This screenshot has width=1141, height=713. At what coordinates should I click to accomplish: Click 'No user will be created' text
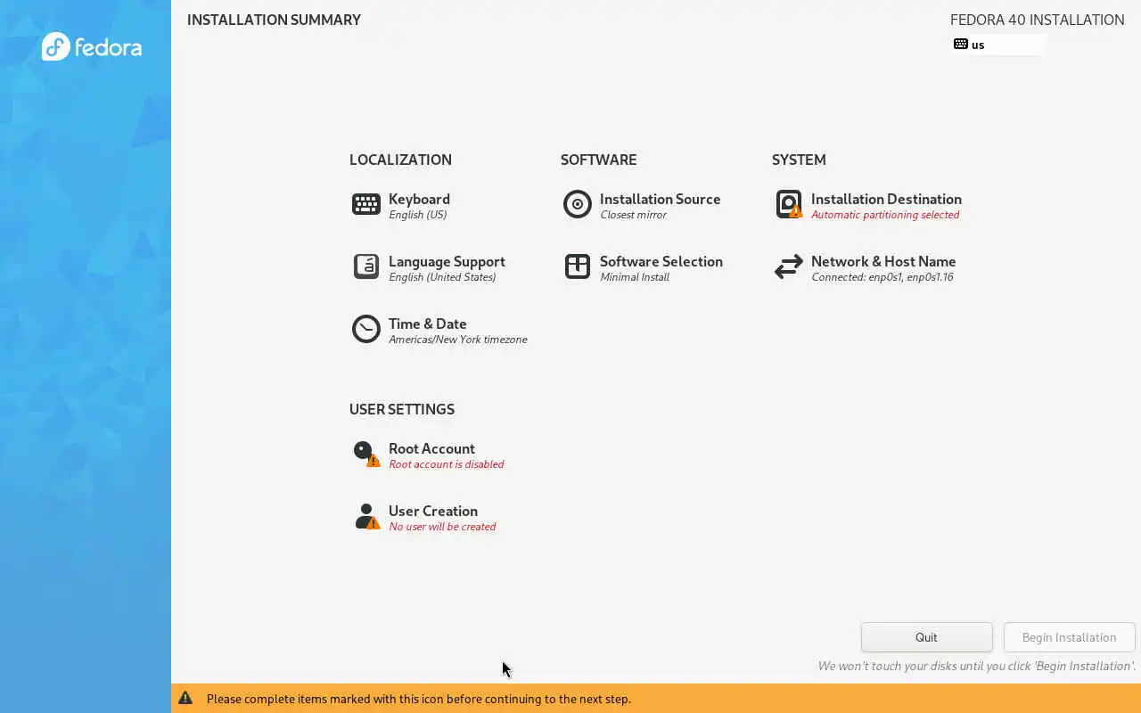click(x=442, y=527)
